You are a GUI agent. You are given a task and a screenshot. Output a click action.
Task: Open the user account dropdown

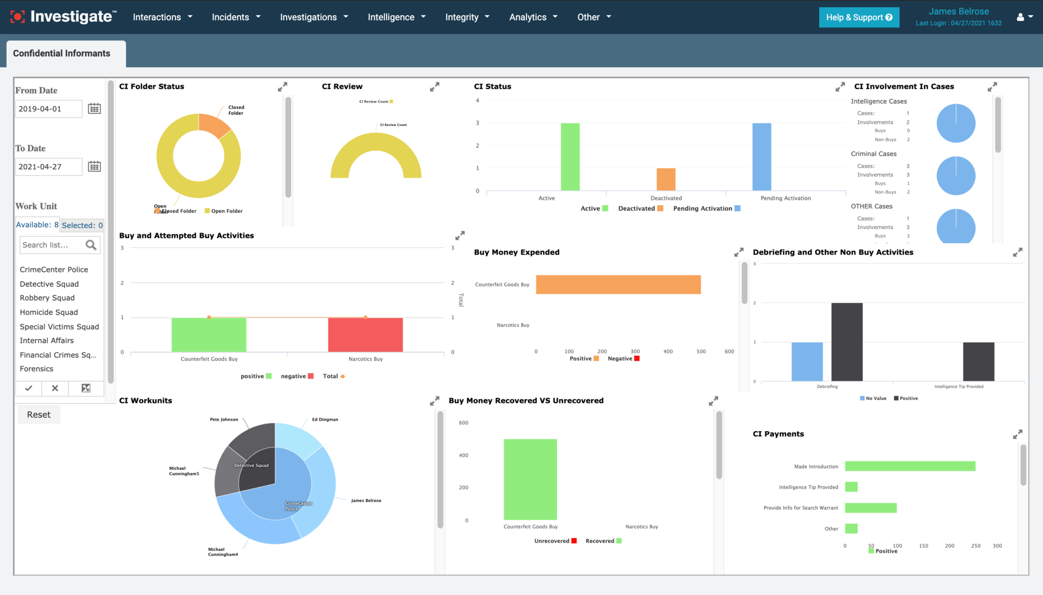pos(1023,17)
